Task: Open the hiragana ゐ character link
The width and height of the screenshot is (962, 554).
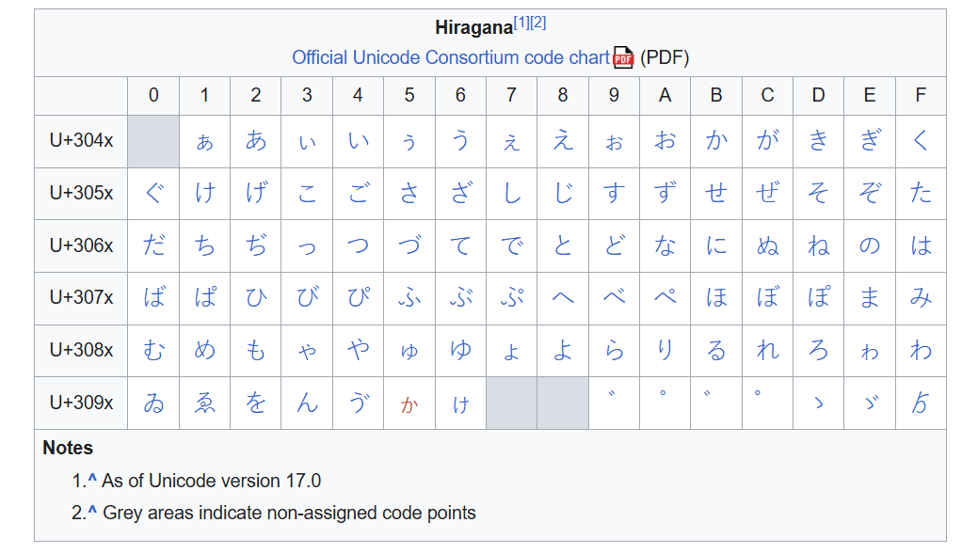Action: [x=153, y=404]
